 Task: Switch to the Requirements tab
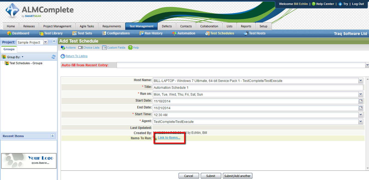(x=112, y=26)
